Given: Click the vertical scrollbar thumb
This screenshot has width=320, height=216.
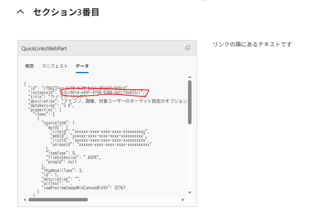Looking at the screenshot, I should tap(190, 102).
